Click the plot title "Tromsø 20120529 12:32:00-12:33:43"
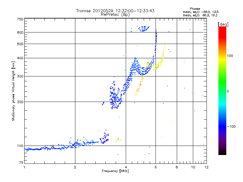 pyautogui.click(x=115, y=11)
